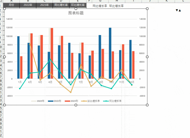This screenshot has width=190, height=138.
Task: Select the dark 环比增长率 header cell
Action: pyautogui.click(x=78, y=5)
